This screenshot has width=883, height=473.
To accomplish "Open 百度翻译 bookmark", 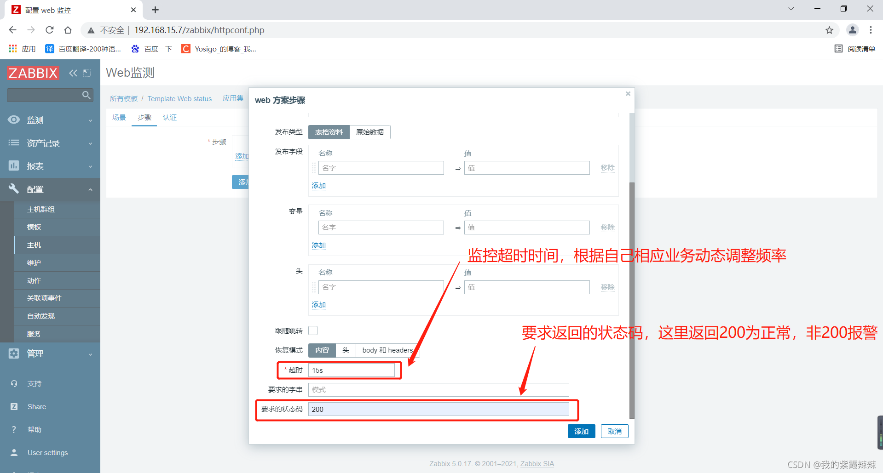I will coord(83,49).
